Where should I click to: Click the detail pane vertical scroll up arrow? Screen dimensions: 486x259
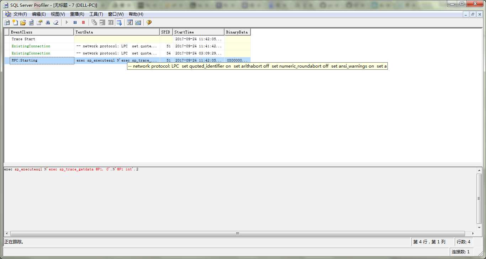click(x=479, y=171)
